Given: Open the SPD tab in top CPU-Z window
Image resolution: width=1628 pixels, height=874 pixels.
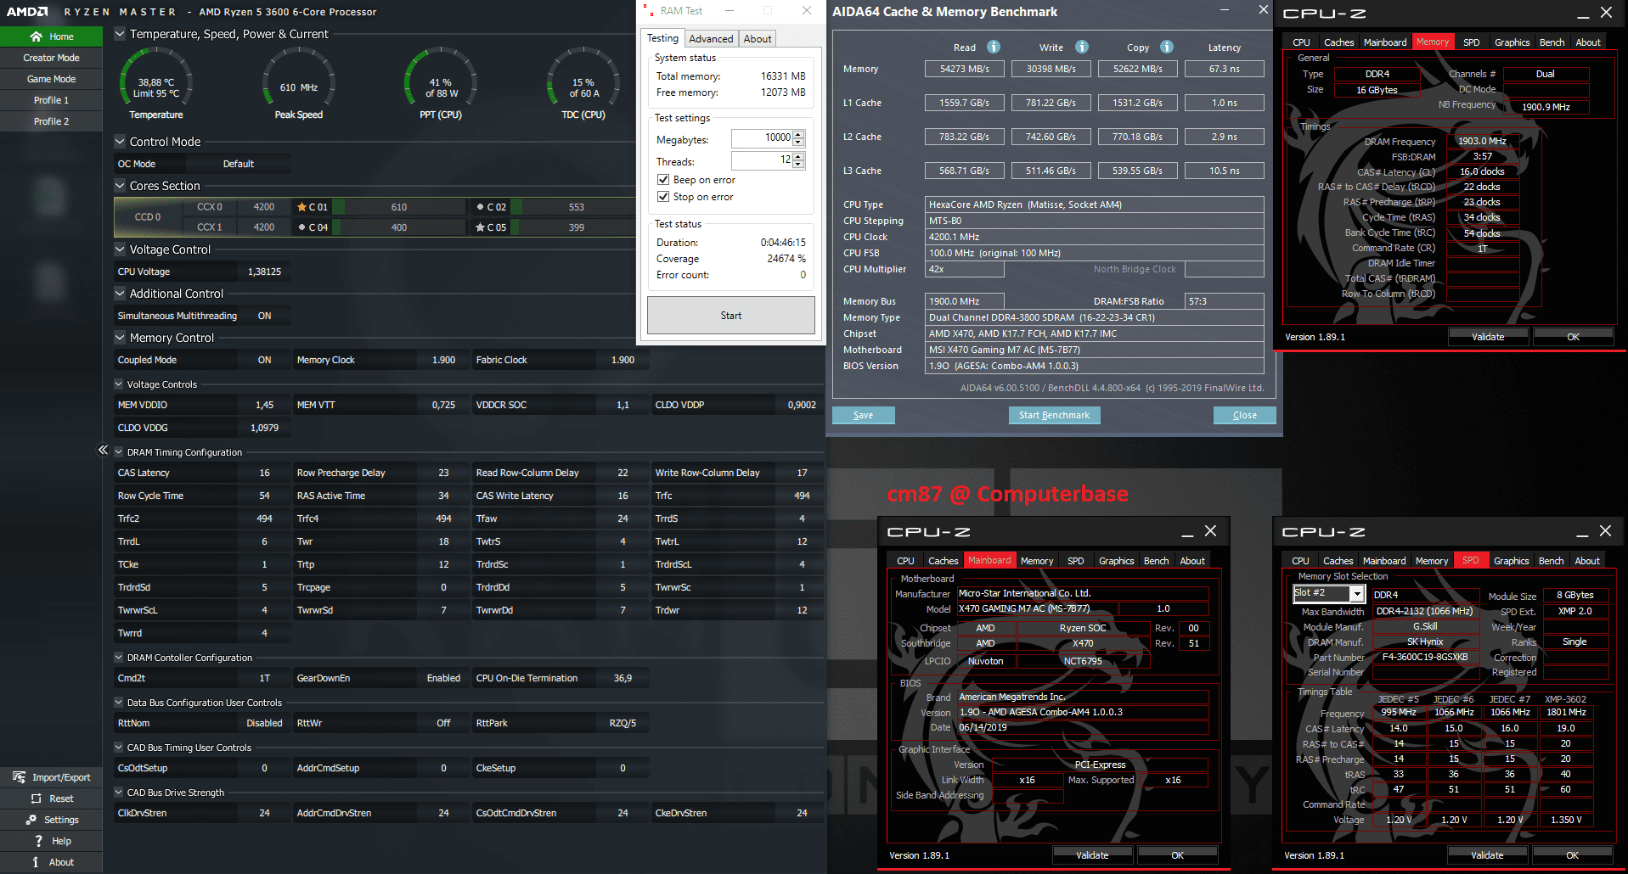Looking at the screenshot, I should [x=1472, y=42].
